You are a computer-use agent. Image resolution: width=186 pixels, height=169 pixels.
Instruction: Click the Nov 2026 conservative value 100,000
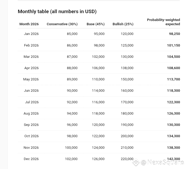tap(71, 147)
